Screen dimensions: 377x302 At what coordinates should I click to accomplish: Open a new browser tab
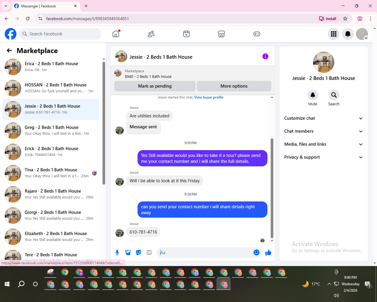[x=86, y=6]
